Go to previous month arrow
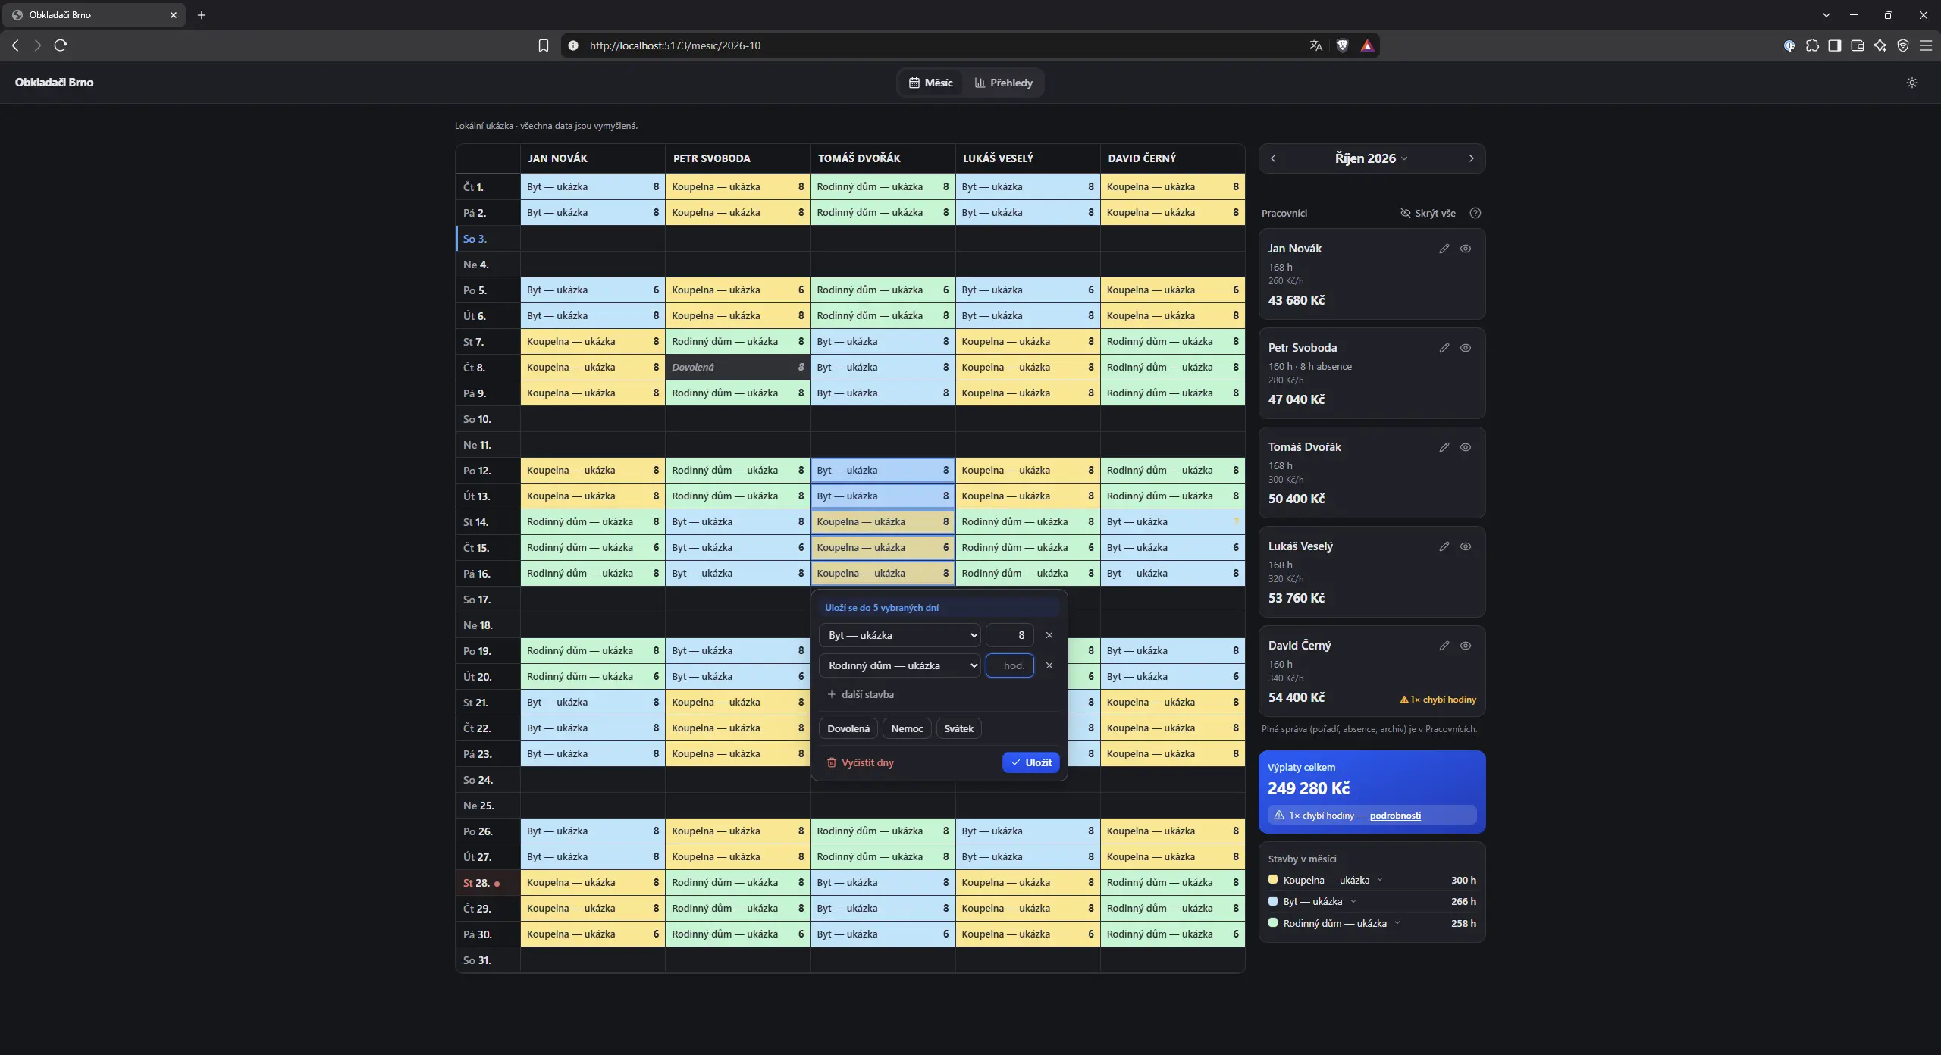The height and width of the screenshot is (1055, 1941). point(1273,158)
